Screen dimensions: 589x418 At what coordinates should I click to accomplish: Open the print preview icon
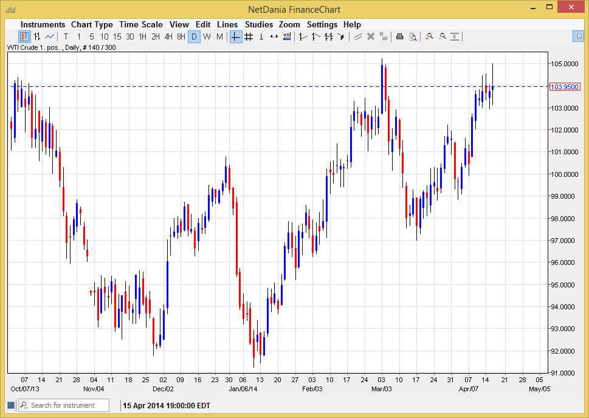[x=413, y=37]
